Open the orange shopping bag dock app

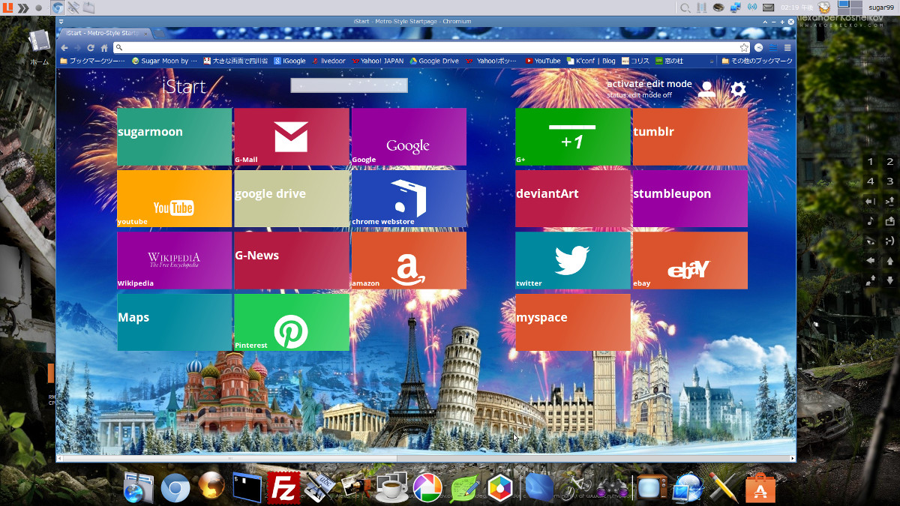[760, 488]
